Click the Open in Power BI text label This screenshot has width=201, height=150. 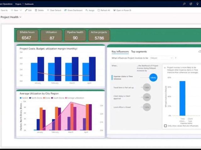(124, 10)
